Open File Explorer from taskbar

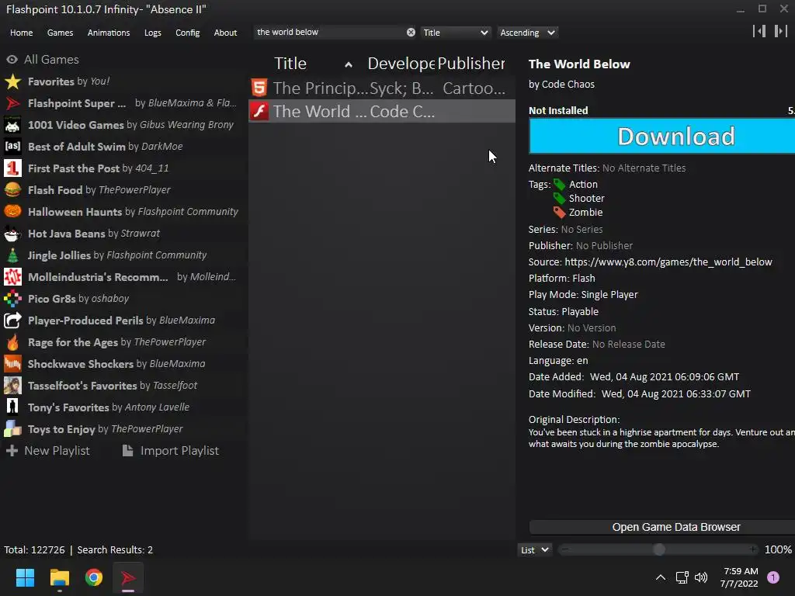click(x=59, y=577)
